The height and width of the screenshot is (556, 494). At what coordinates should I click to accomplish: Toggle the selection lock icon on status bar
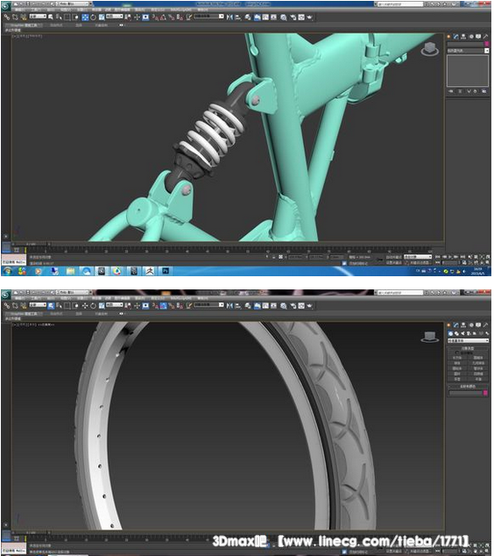274,257
